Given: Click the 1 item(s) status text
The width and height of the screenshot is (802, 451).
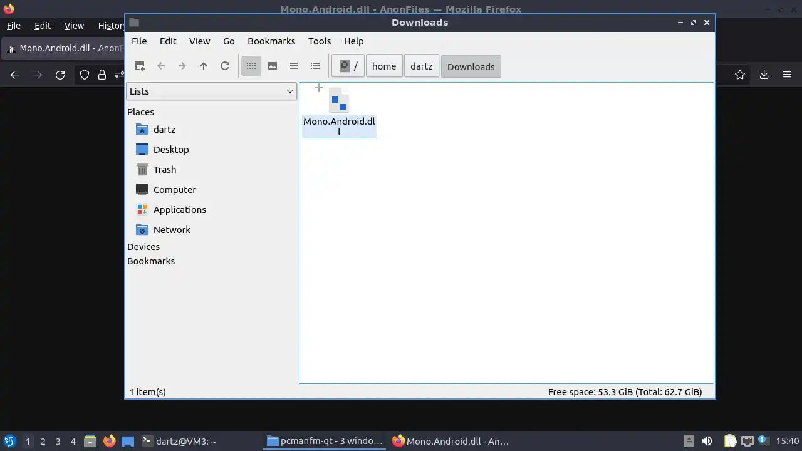Looking at the screenshot, I should [148, 392].
